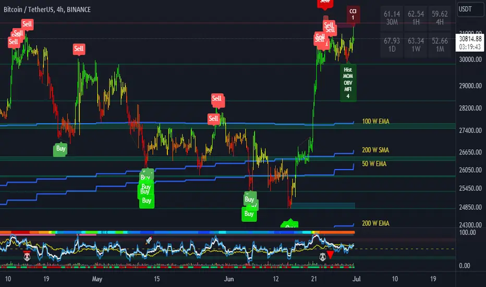Click Jun on the time axis
Image resolution: width=486 pixels, height=287 pixels.
[x=229, y=279]
